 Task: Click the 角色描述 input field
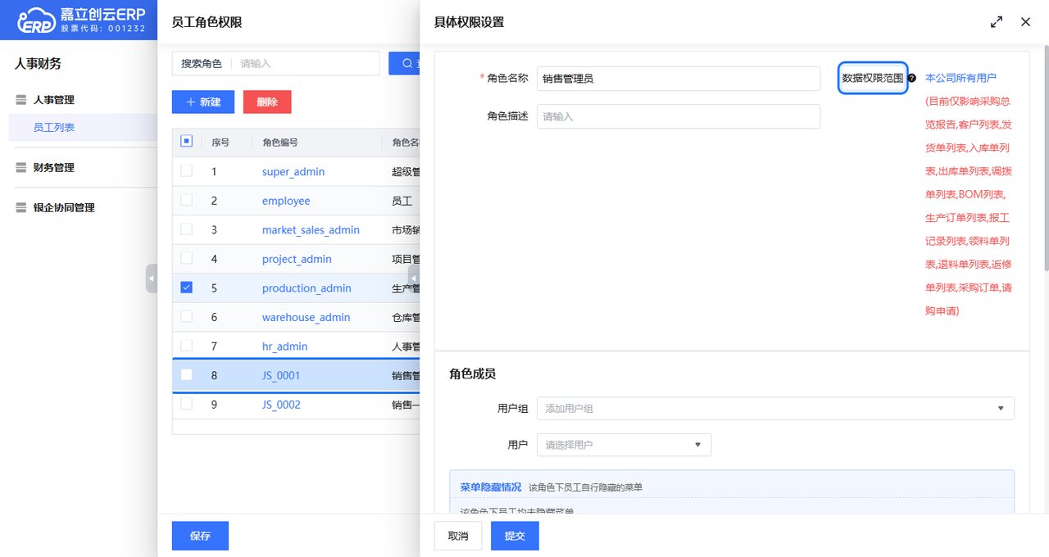679,116
